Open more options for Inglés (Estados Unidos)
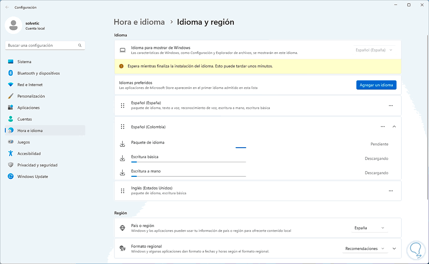 pyautogui.click(x=390, y=191)
